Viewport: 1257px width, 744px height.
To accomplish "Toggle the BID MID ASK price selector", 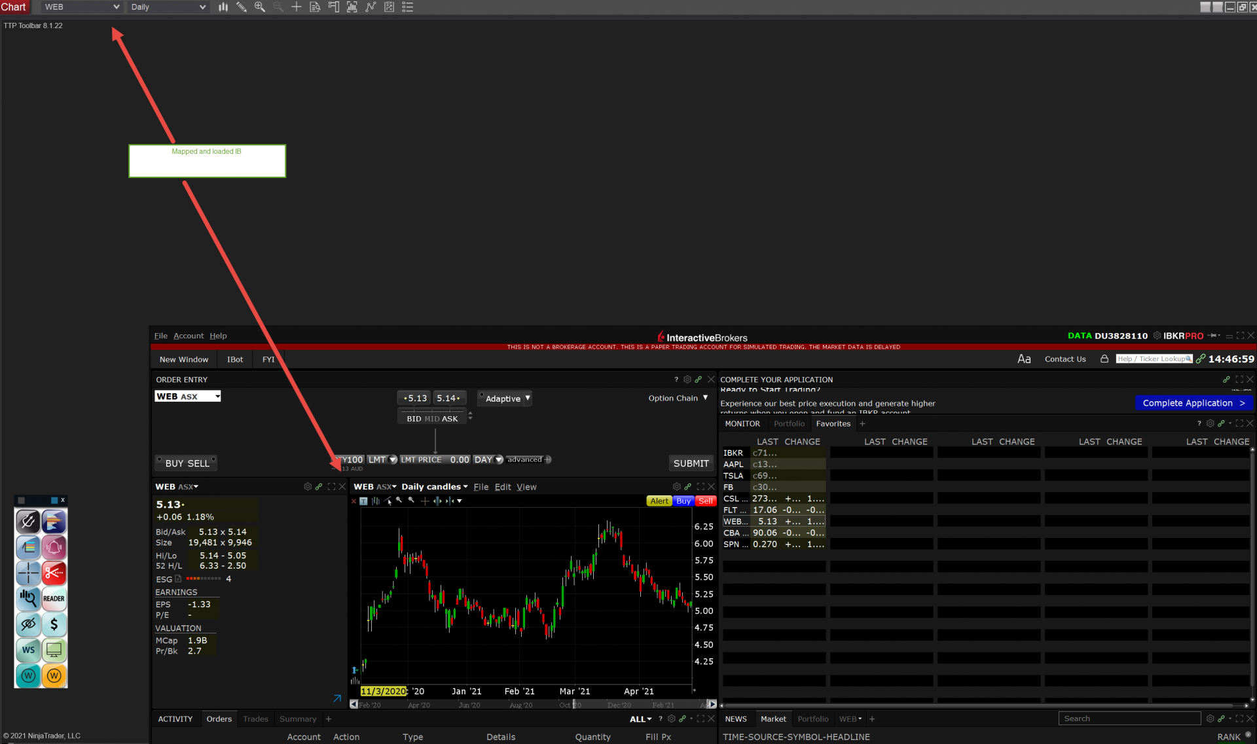I will click(432, 419).
